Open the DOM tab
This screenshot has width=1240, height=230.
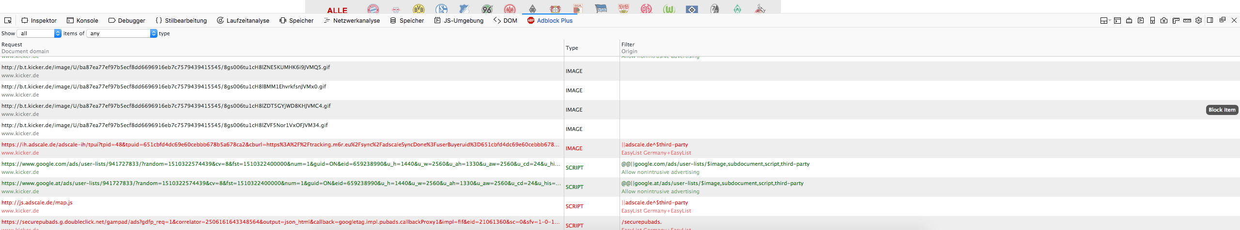(505, 20)
